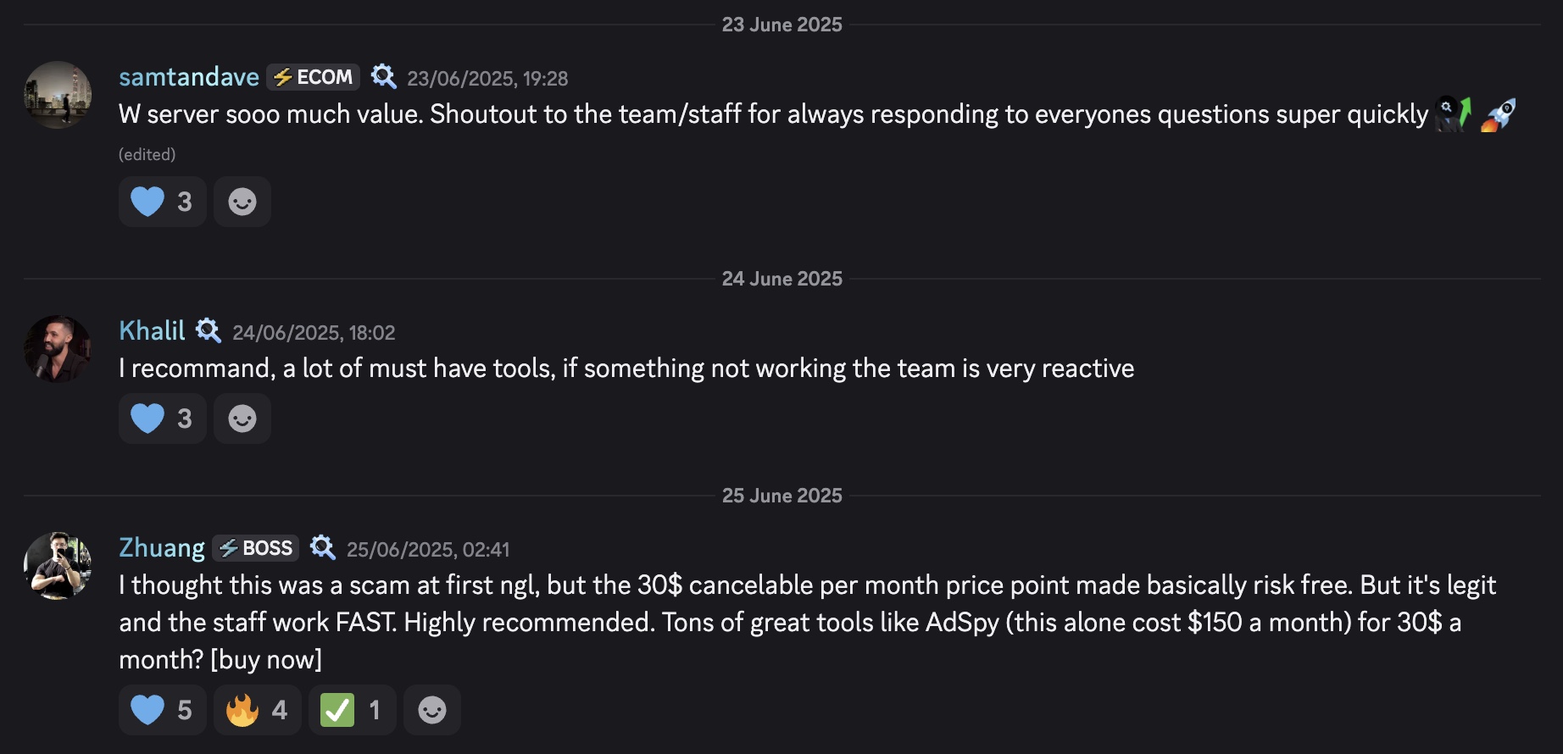Click the rocket emoji in samtandave's message
Viewport: 1563px width, 754px height.
tap(1498, 115)
